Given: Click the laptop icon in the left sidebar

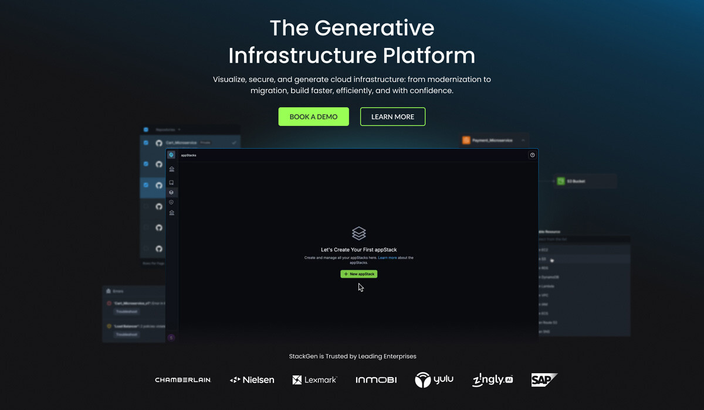Looking at the screenshot, I should tap(171, 183).
